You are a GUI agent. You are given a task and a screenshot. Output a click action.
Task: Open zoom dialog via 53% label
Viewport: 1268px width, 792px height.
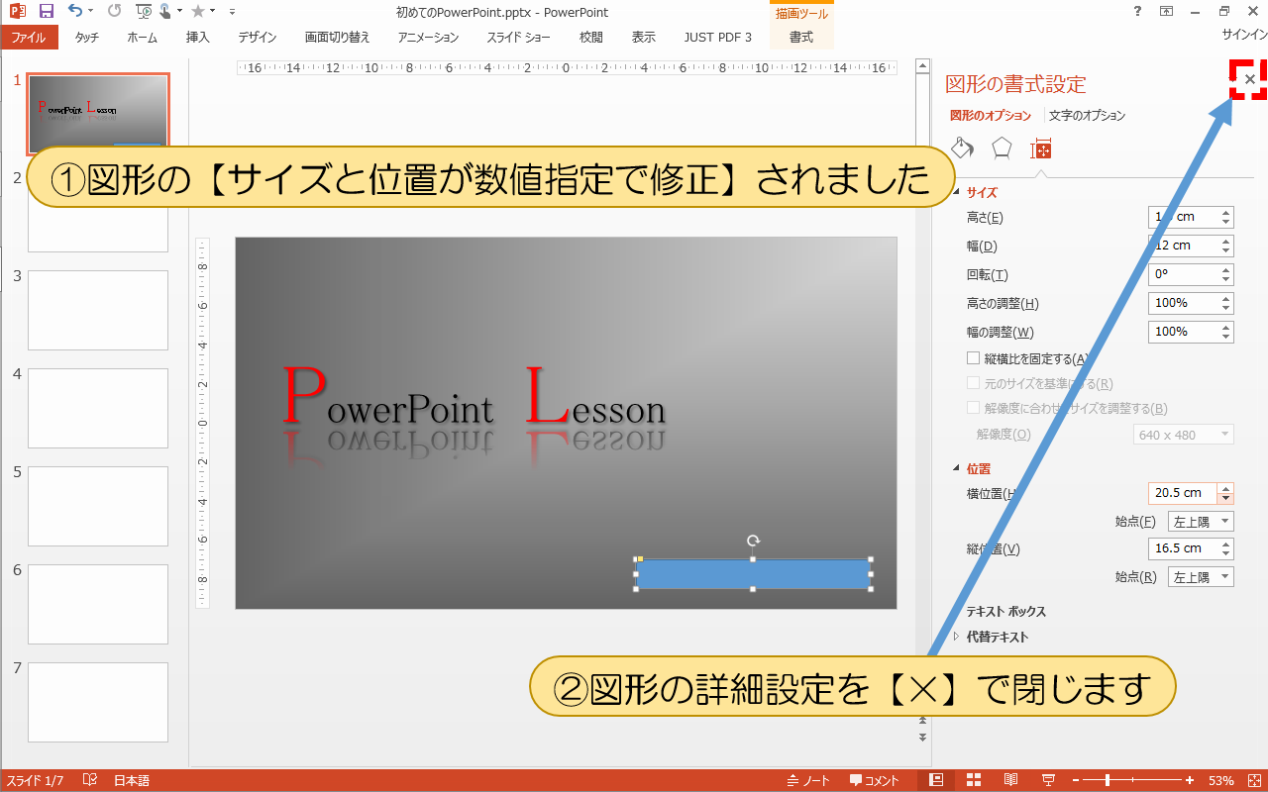pyautogui.click(x=1221, y=780)
